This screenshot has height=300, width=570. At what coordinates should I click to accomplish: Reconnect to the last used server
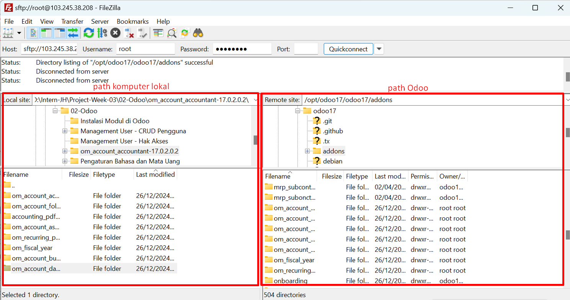[x=142, y=33]
